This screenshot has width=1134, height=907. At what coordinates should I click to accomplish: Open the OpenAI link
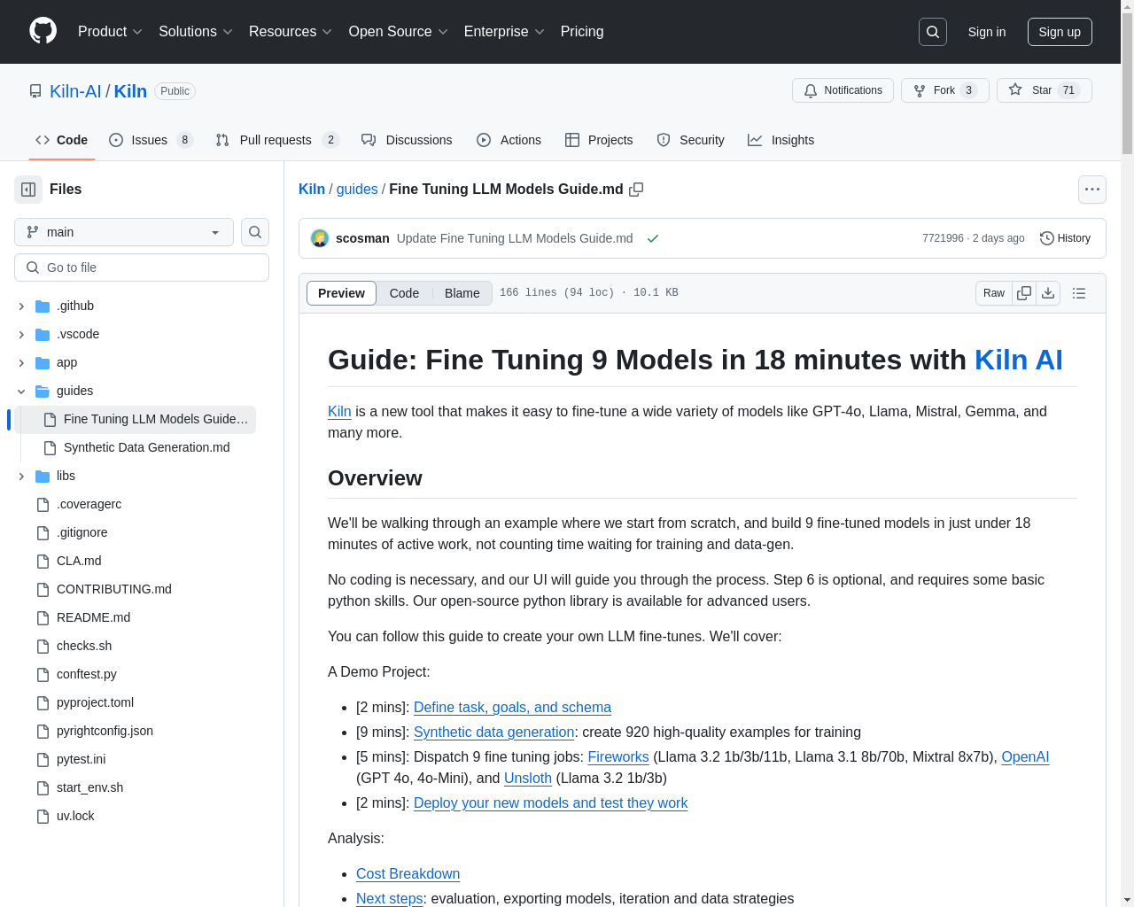[x=1025, y=757]
